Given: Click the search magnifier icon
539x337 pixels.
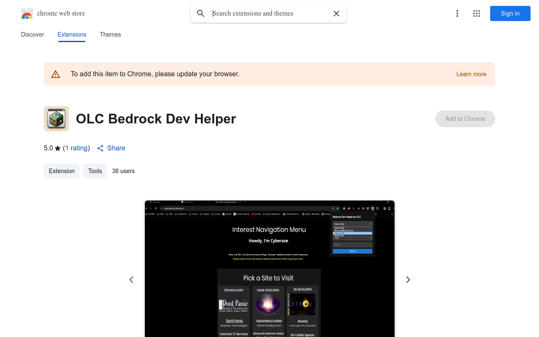Looking at the screenshot, I should pyautogui.click(x=201, y=13).
